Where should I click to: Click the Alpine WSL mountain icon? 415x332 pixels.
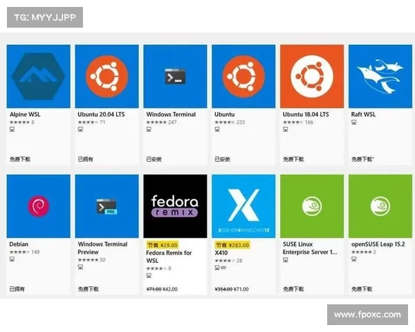pos(38,76)
